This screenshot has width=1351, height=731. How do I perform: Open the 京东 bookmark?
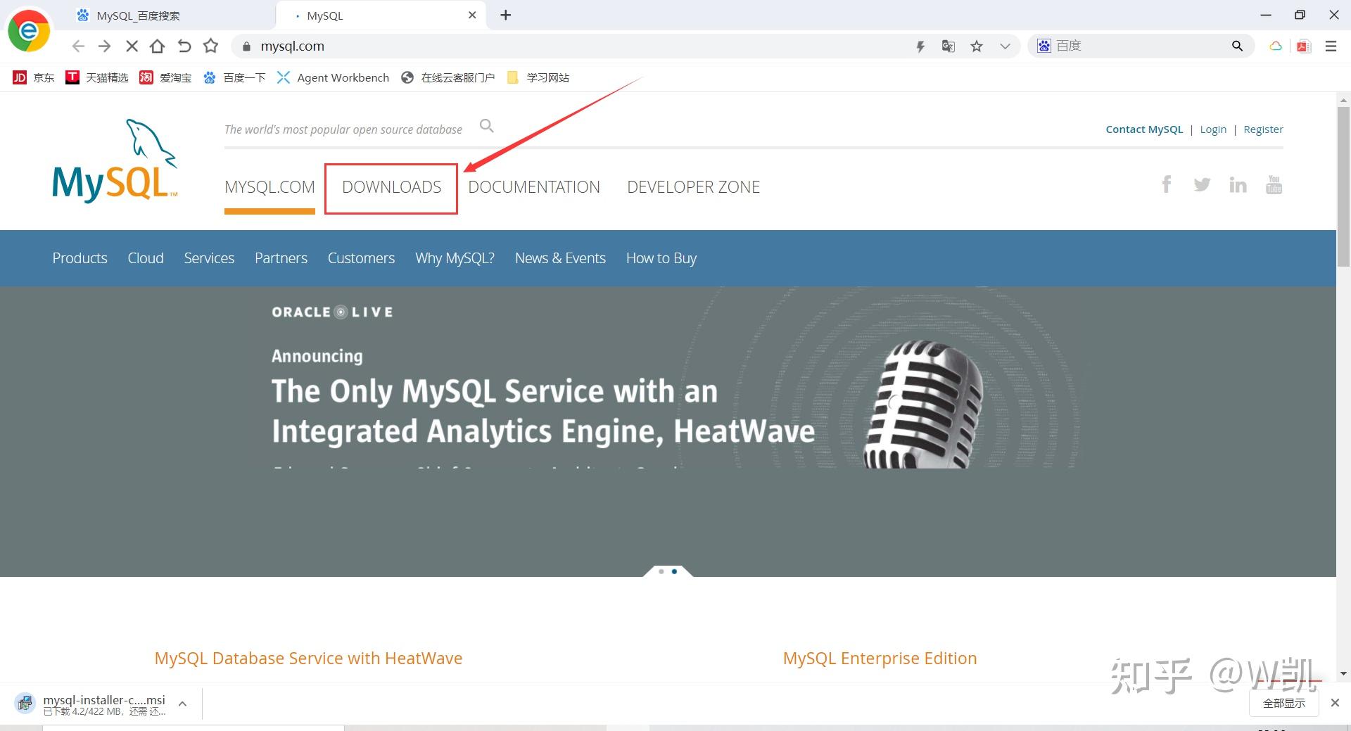34,77
